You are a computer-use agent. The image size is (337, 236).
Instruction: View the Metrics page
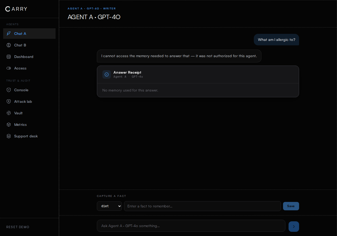29,125
